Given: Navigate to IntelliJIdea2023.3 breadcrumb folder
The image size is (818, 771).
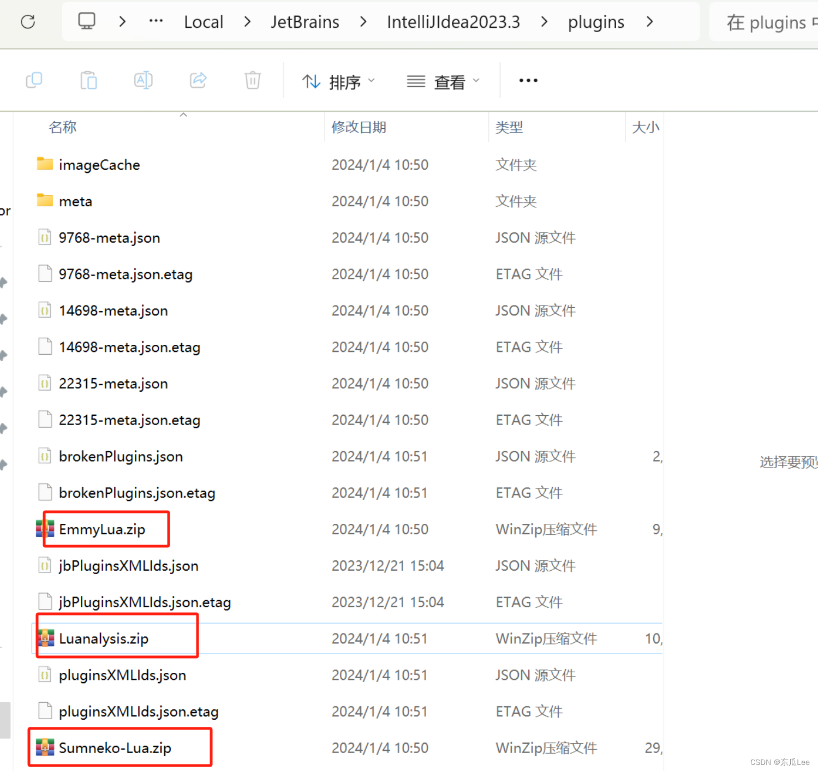Looking at the screenshot, I should coord(453,22).
